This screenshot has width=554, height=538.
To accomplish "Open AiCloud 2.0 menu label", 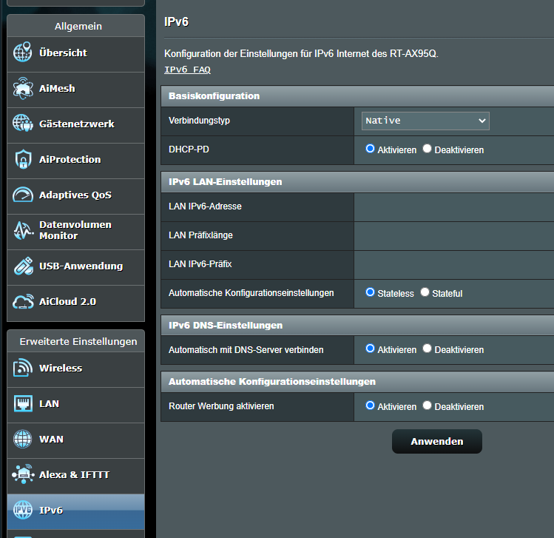I will point(67,301).
